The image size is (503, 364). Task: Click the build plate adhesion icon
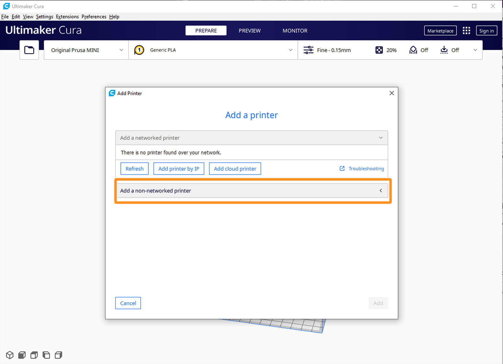pyautogui.click(x=444, y=50)
